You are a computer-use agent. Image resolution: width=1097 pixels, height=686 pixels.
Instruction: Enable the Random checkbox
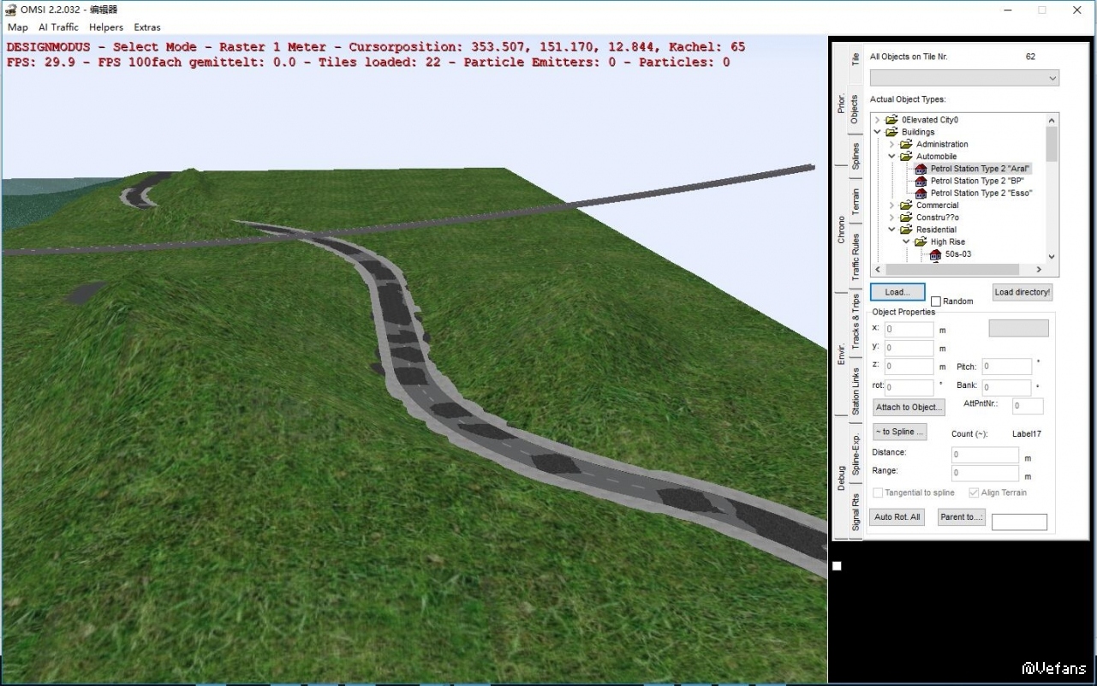click(936, 301)
